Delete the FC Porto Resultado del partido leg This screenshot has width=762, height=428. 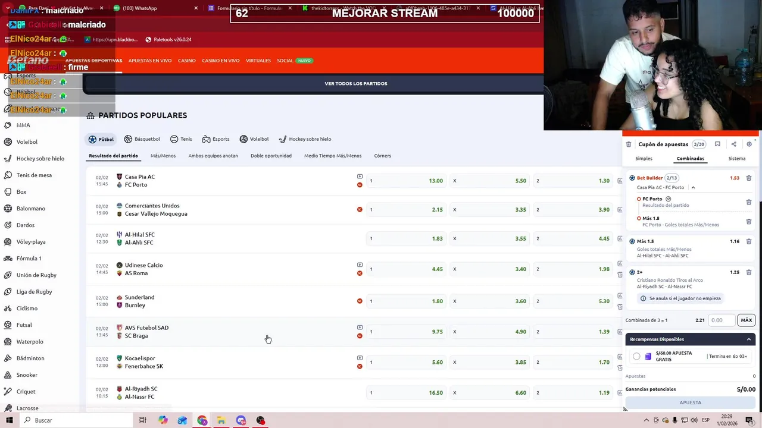[749, 202]
